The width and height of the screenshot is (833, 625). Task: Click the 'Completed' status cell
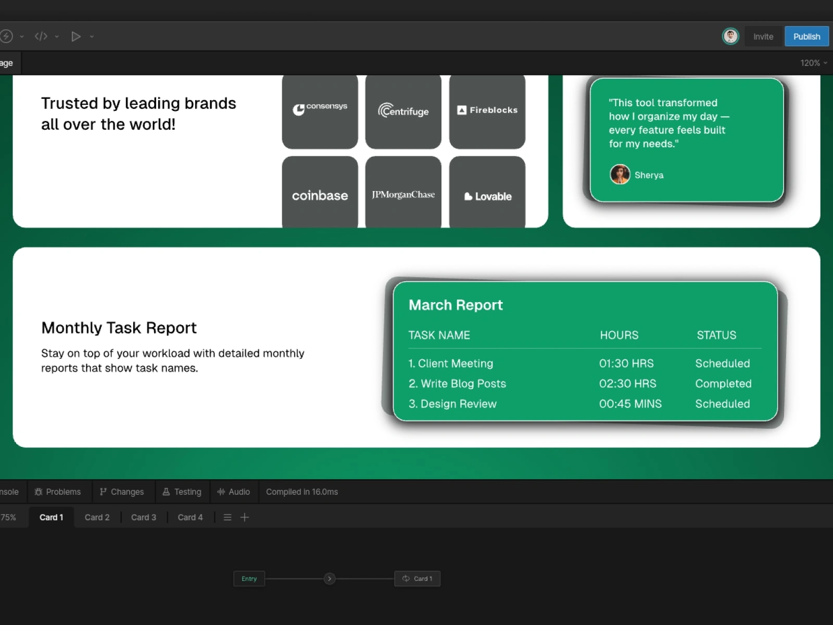tap(724, 384)
